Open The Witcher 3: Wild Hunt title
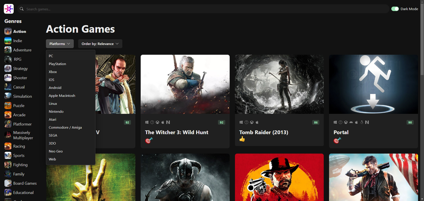The width and height of the screenshot is (424, 201). [x=176, y=132]
